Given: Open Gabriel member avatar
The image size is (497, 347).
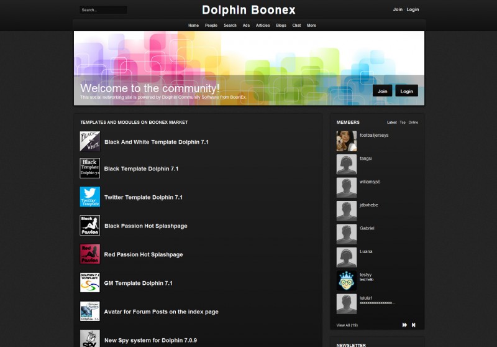Looking at the screenshot, I should click(347, 234).
